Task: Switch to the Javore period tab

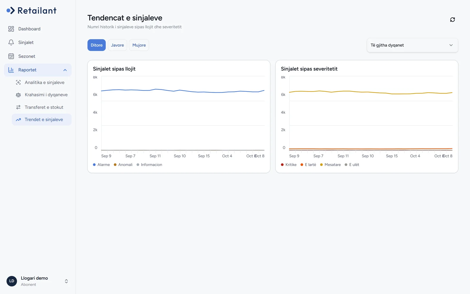Action: (x=117, y=45)
